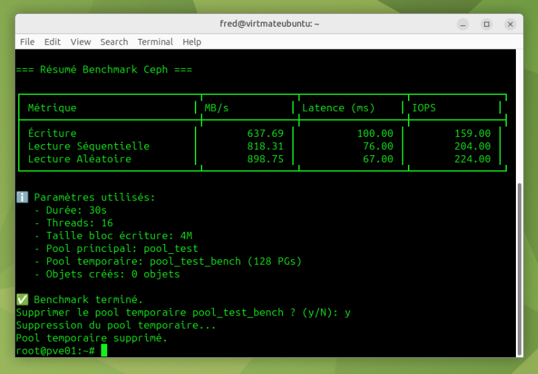This screenshot has width=538, height=374.
Task: Click the line Threads: 16
Action: pyautogui.click(x=74, y=223)
